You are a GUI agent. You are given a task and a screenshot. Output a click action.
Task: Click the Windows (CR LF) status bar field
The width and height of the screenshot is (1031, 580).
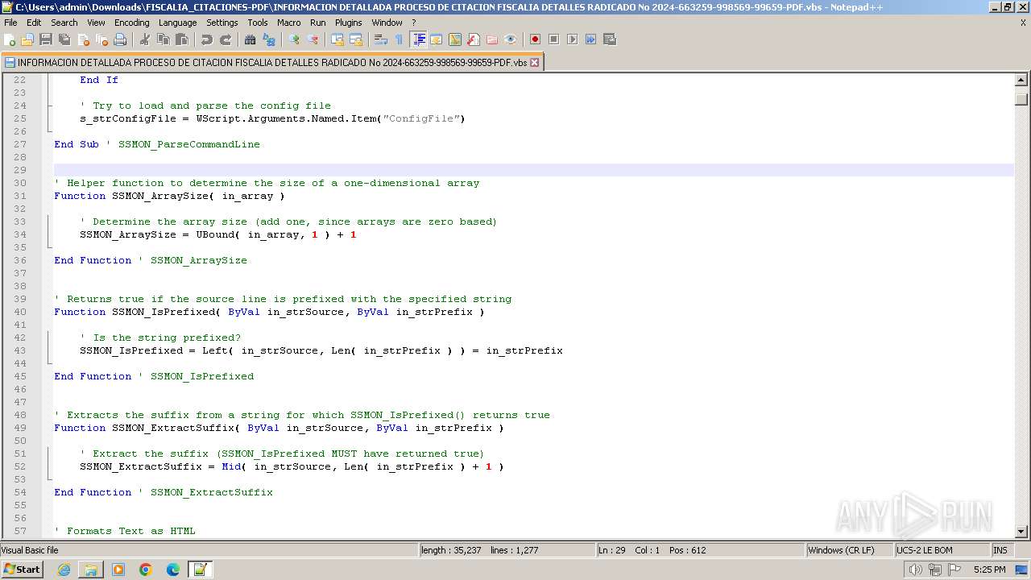pyautogui.click(x=849, y=550)
